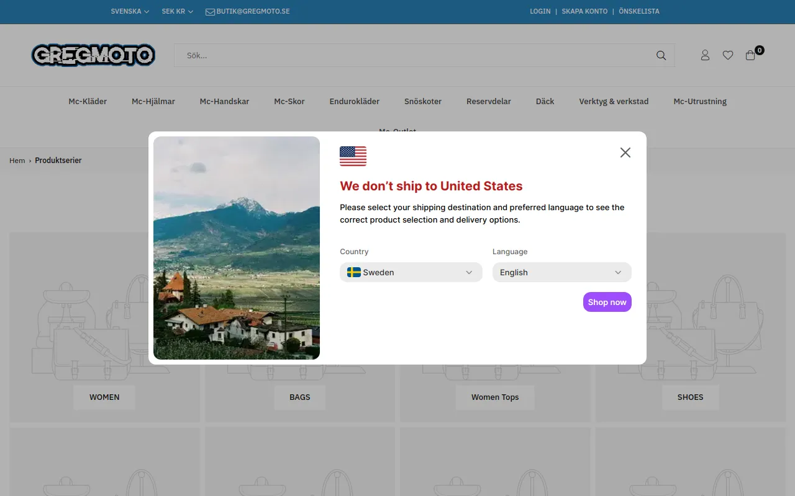795x496 pixels.
Task: Open the Language dropdown showing English
Action: [562, 272]
